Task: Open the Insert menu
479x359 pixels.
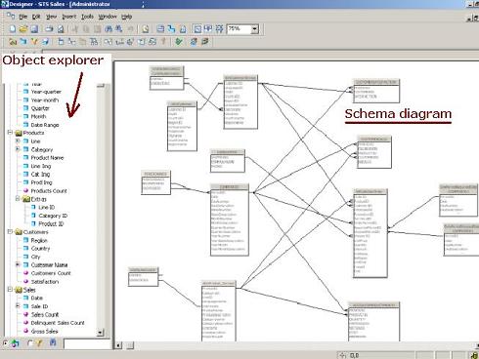Action: 69,17
